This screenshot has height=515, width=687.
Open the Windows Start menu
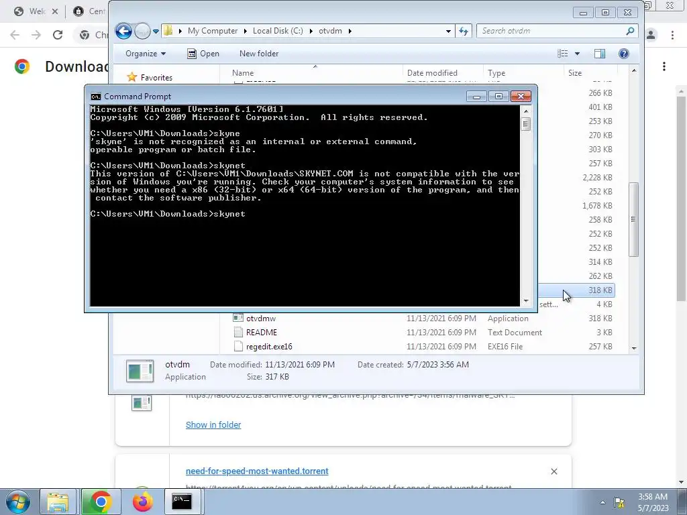[18, 502]
